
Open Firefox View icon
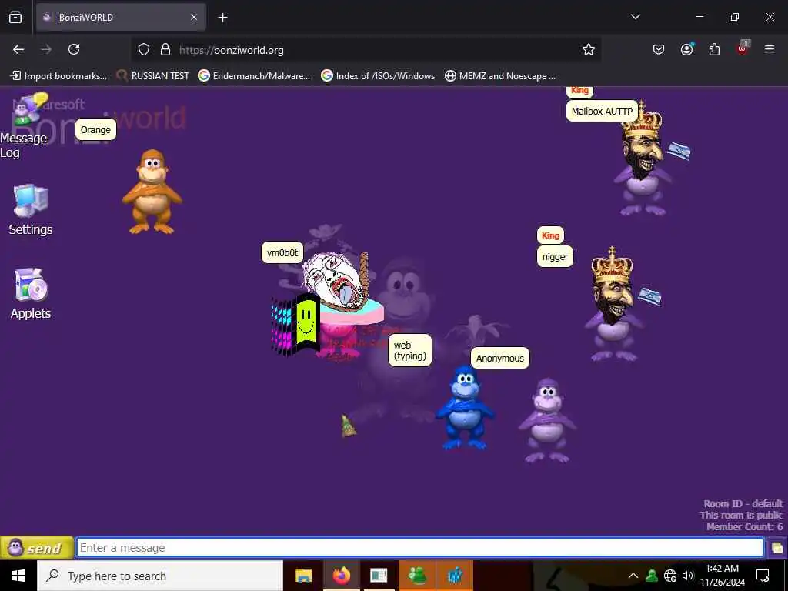[x=15, y=17]
